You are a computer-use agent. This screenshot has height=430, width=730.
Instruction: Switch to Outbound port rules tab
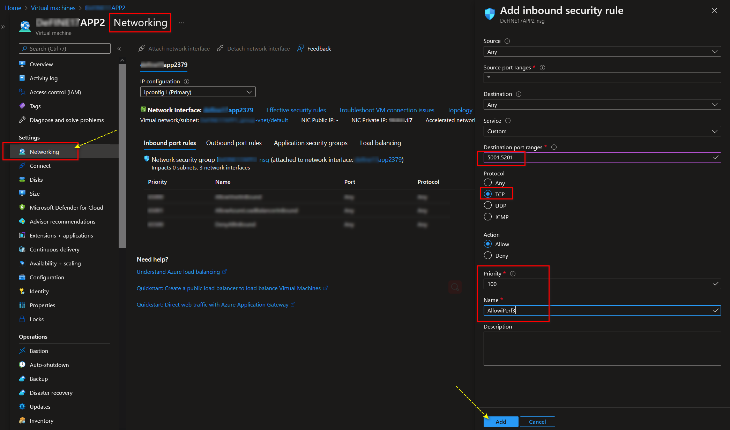pyautogui.click(x=234, y=143)
